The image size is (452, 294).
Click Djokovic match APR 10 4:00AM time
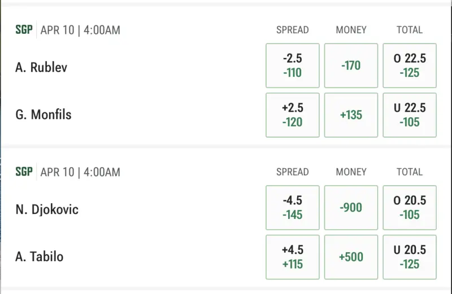click(x=80, y=172)
